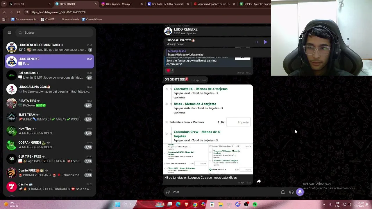Open the GJR TIPS - FREE channel

[49, 159]
